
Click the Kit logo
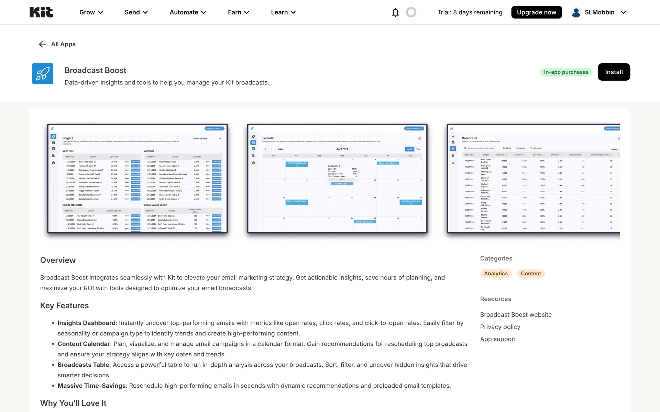tap(41, 12)
